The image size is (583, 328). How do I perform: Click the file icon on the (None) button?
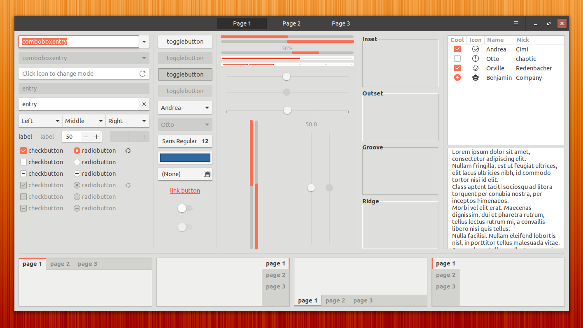[207, 174]
